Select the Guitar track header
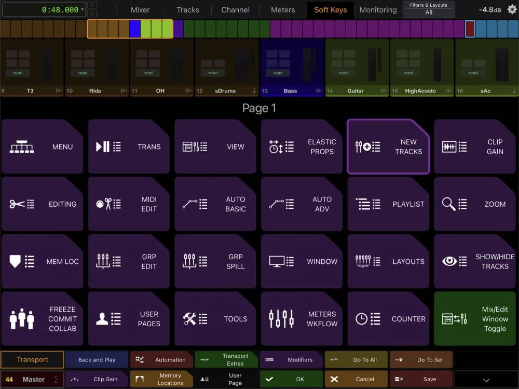519x389 pixels. click(357, 90)
